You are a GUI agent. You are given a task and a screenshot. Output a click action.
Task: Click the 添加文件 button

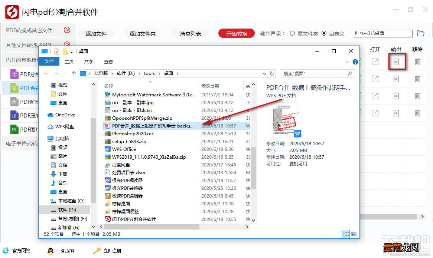[96, 34]
